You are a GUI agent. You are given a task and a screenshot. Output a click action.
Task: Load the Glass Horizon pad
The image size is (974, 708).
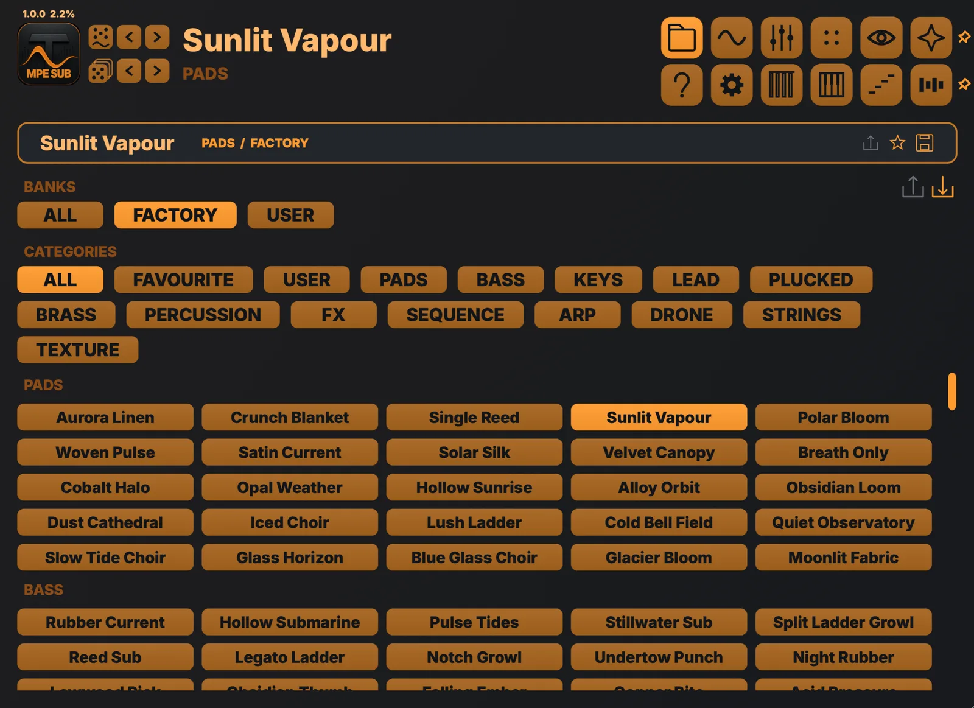tap(290, 557)
